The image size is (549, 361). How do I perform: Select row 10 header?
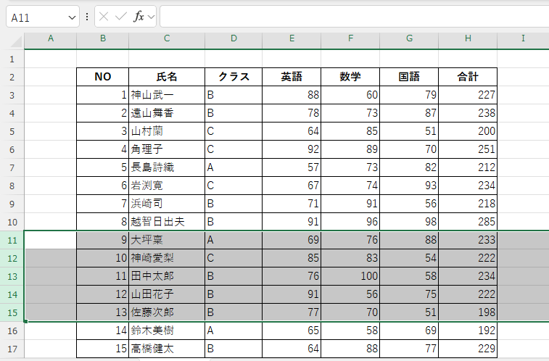click(12, 222)
